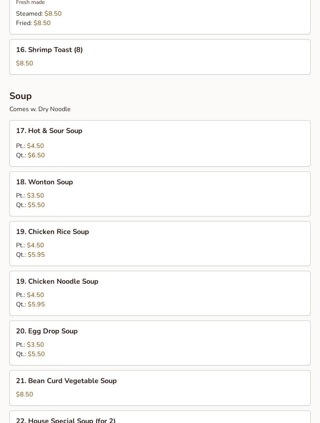This screenshot has height=423, width=320.
Task: Click Bean Curd Vegetable Soup $8.50 price
Action: pos(24,394)
